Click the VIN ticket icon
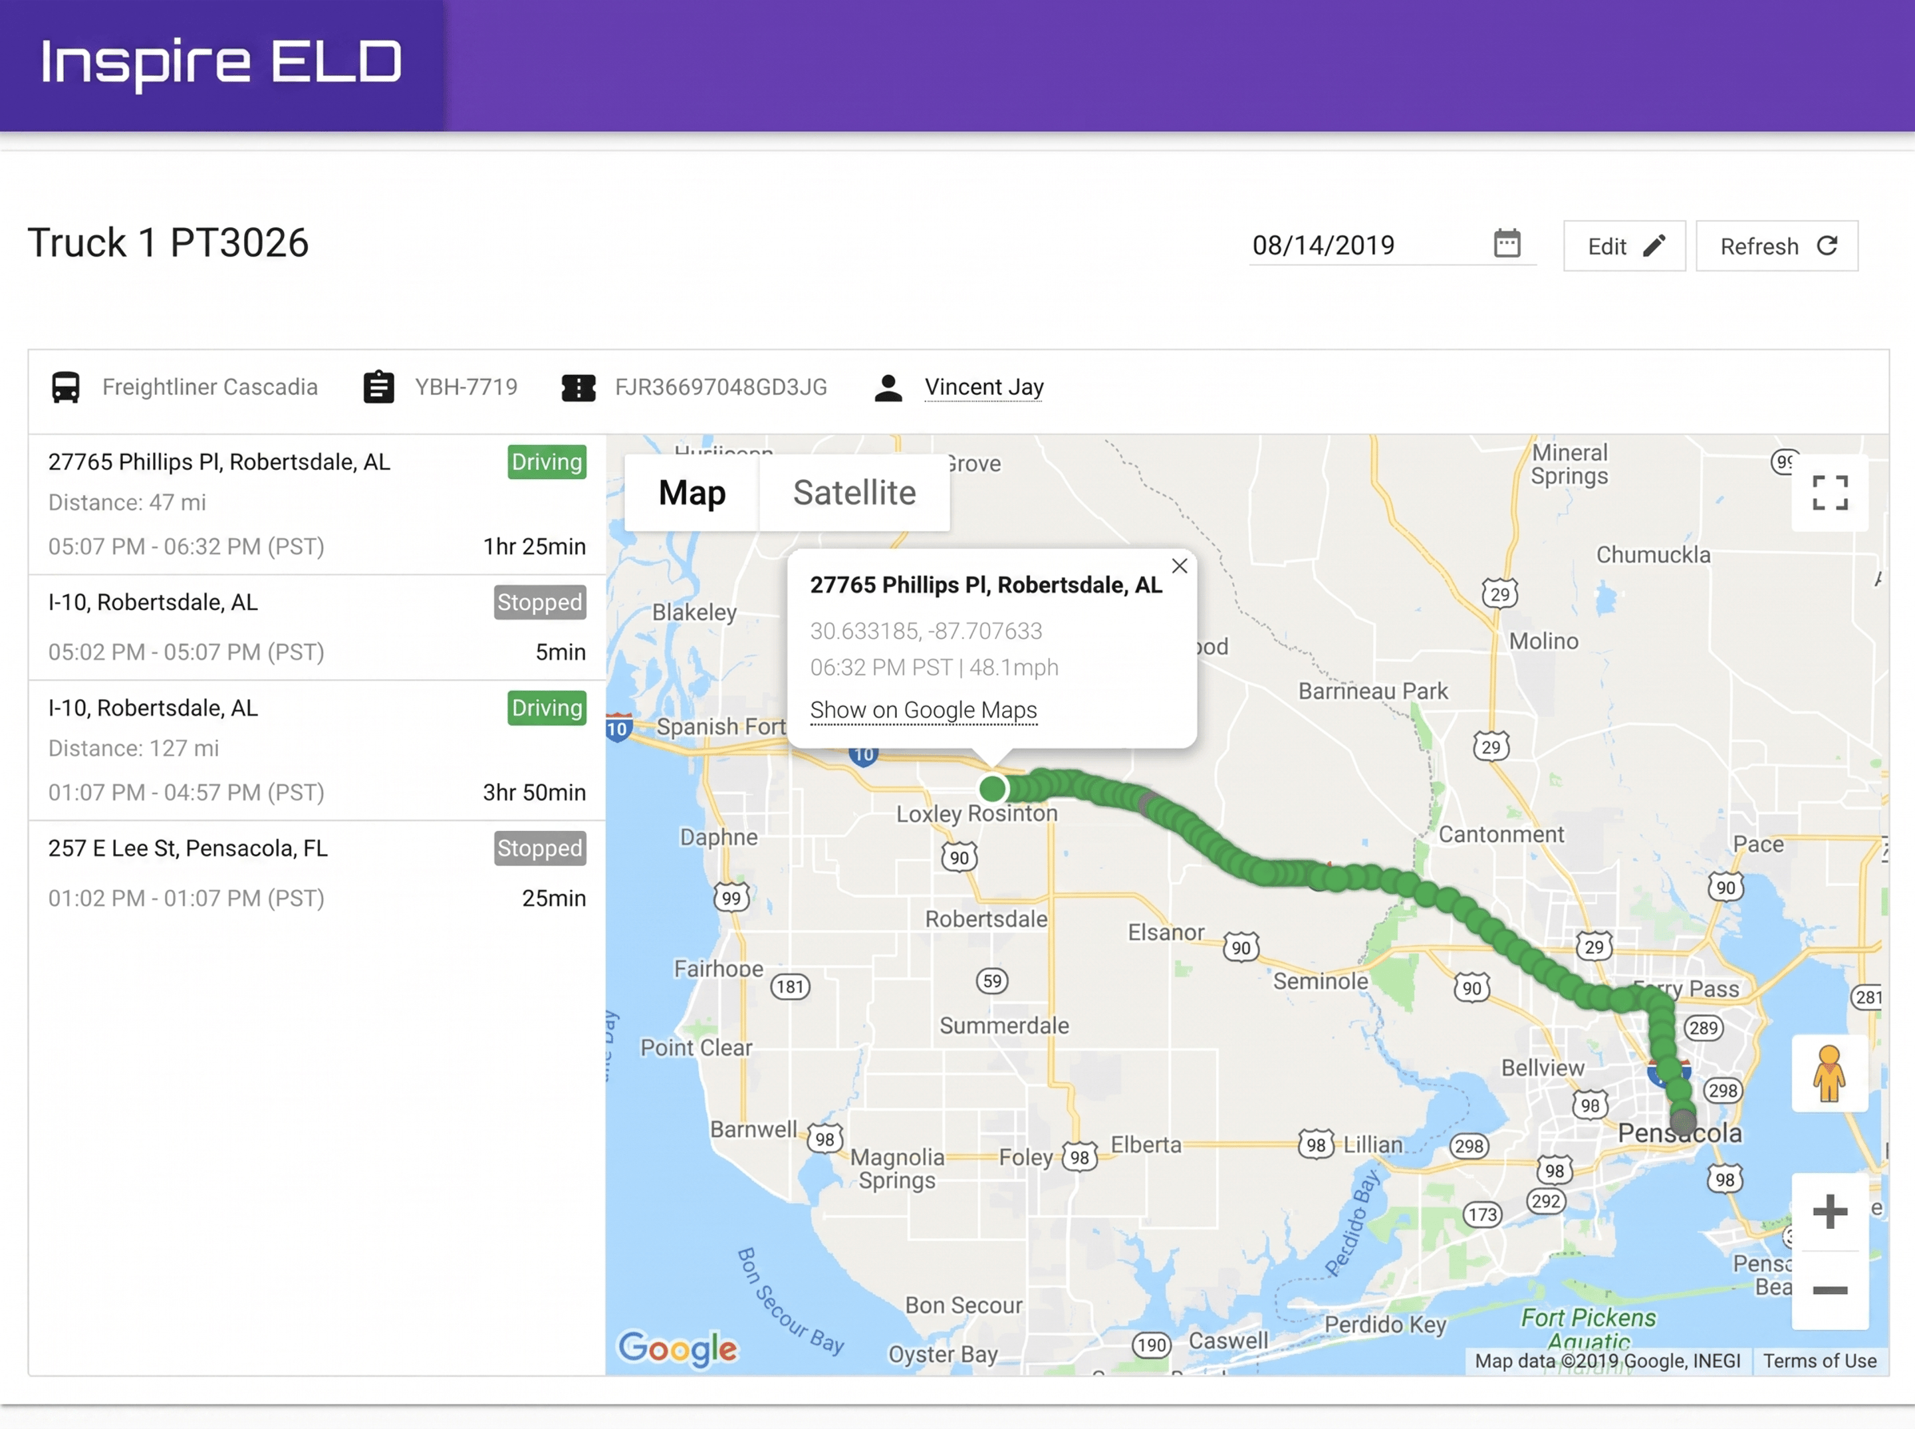The width and height of the screenshot is (1915, 1429). point(578,387)
